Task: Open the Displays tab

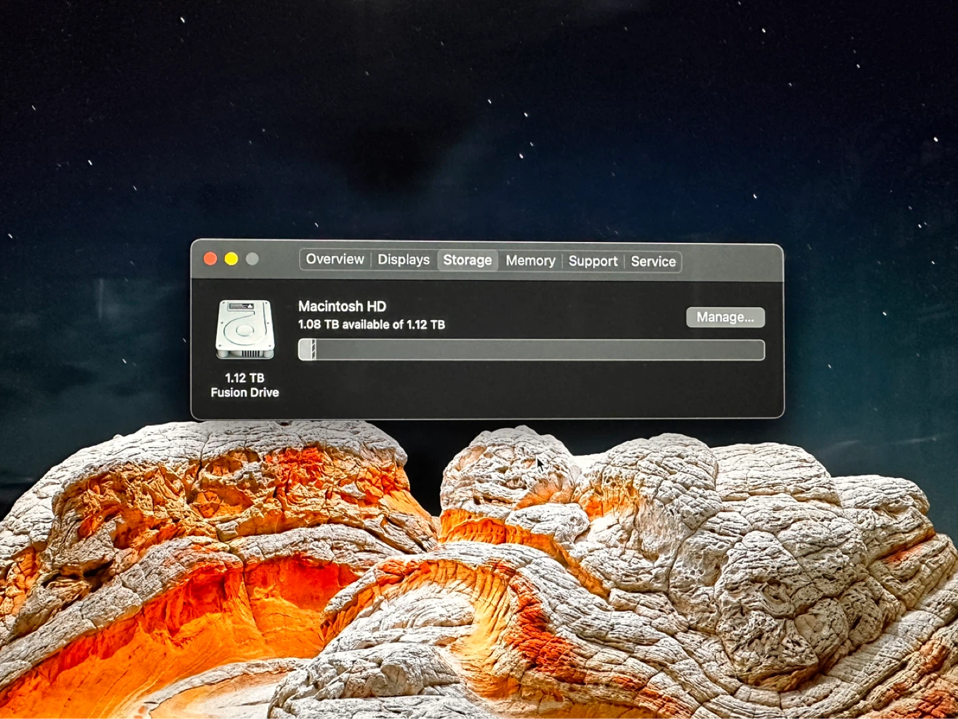Action: point(403,260)
